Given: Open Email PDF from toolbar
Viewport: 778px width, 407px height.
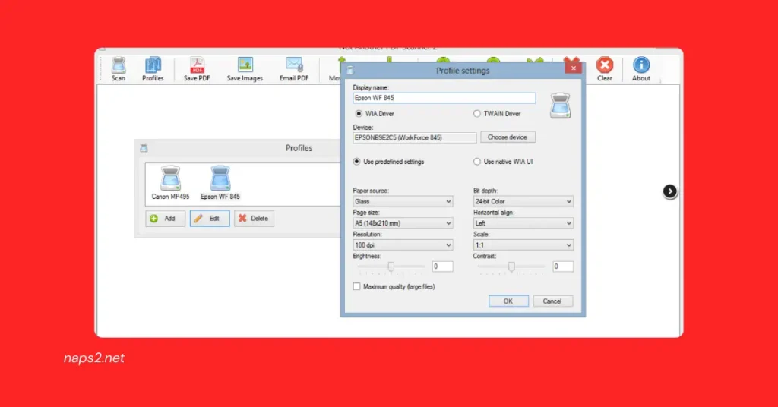Looking at the screenshot, I should click(x=293, y=68).
